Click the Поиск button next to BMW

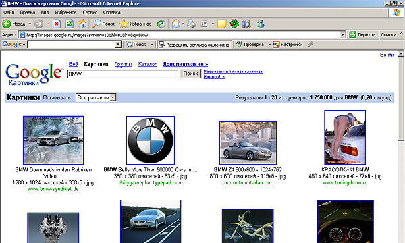tap(190, 74)
